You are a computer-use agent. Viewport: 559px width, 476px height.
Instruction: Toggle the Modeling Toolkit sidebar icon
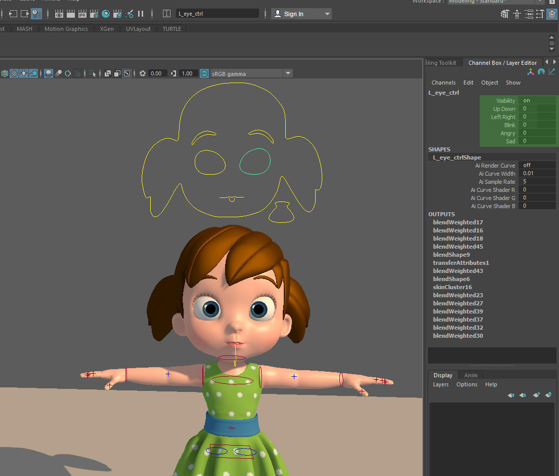pos(504,14)
